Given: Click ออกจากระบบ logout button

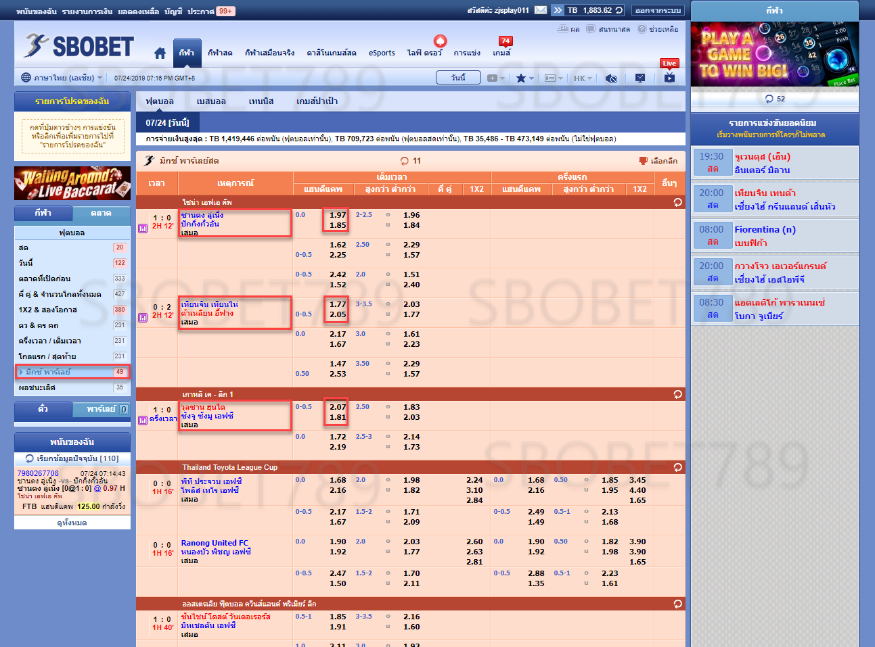Looking at the screenshot, I should [658, 10].
